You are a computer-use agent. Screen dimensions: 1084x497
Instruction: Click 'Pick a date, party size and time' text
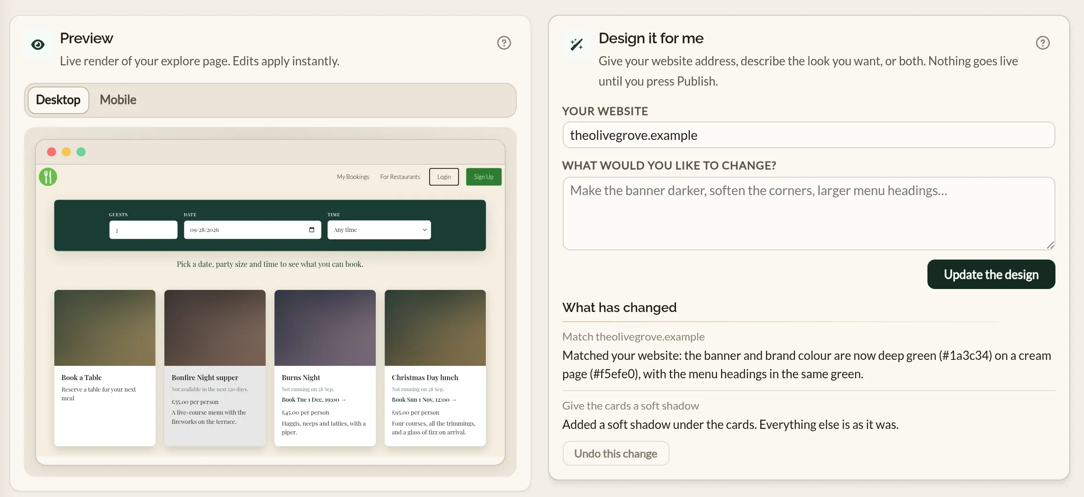point(270,264)
